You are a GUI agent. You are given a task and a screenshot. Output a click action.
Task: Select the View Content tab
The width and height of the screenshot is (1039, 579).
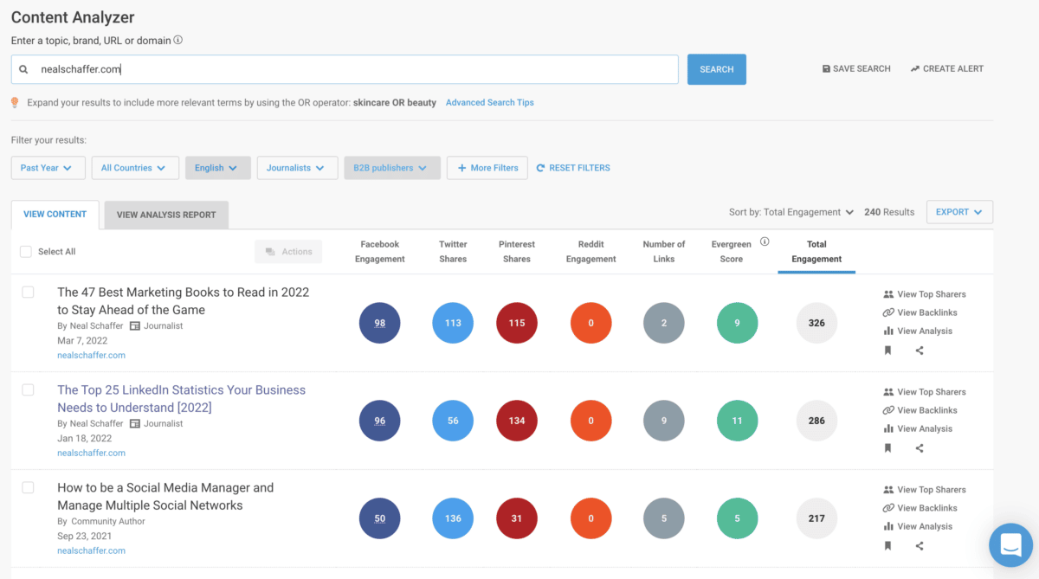point(55,215)
